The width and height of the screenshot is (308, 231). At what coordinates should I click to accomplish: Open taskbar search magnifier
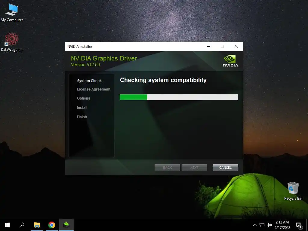click(22, 225)
